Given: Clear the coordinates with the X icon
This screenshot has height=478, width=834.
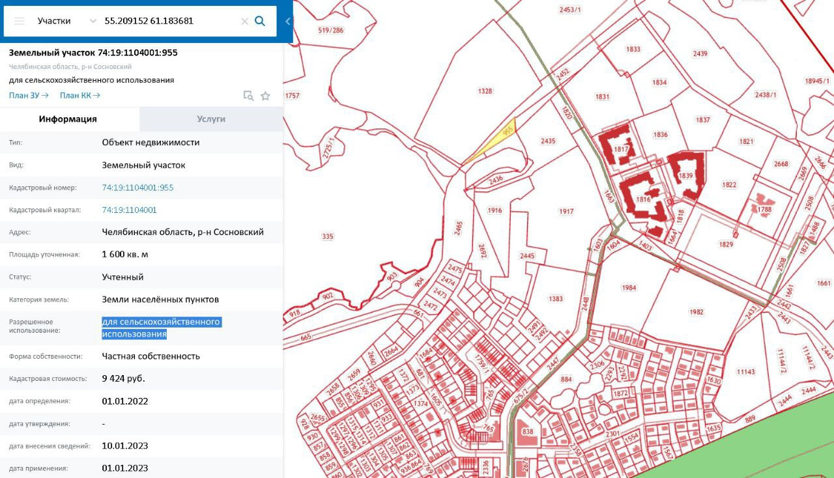Looking at the screenshot, I should pos(244,21).
